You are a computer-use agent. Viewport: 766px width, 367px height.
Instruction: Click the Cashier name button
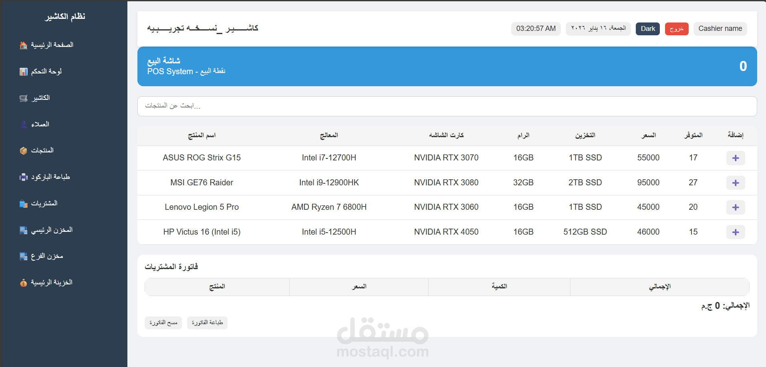720,28
